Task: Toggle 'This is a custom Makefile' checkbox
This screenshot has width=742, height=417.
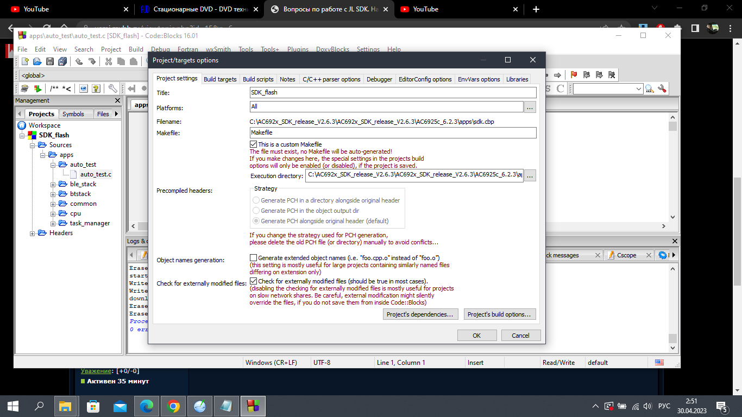Action: (x=254, y=144)
